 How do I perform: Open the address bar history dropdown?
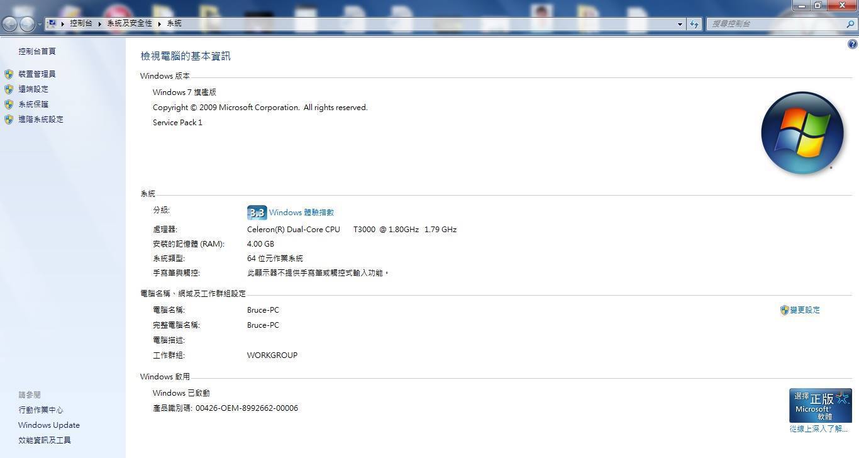pyautogui.click(x=680, y=24)
